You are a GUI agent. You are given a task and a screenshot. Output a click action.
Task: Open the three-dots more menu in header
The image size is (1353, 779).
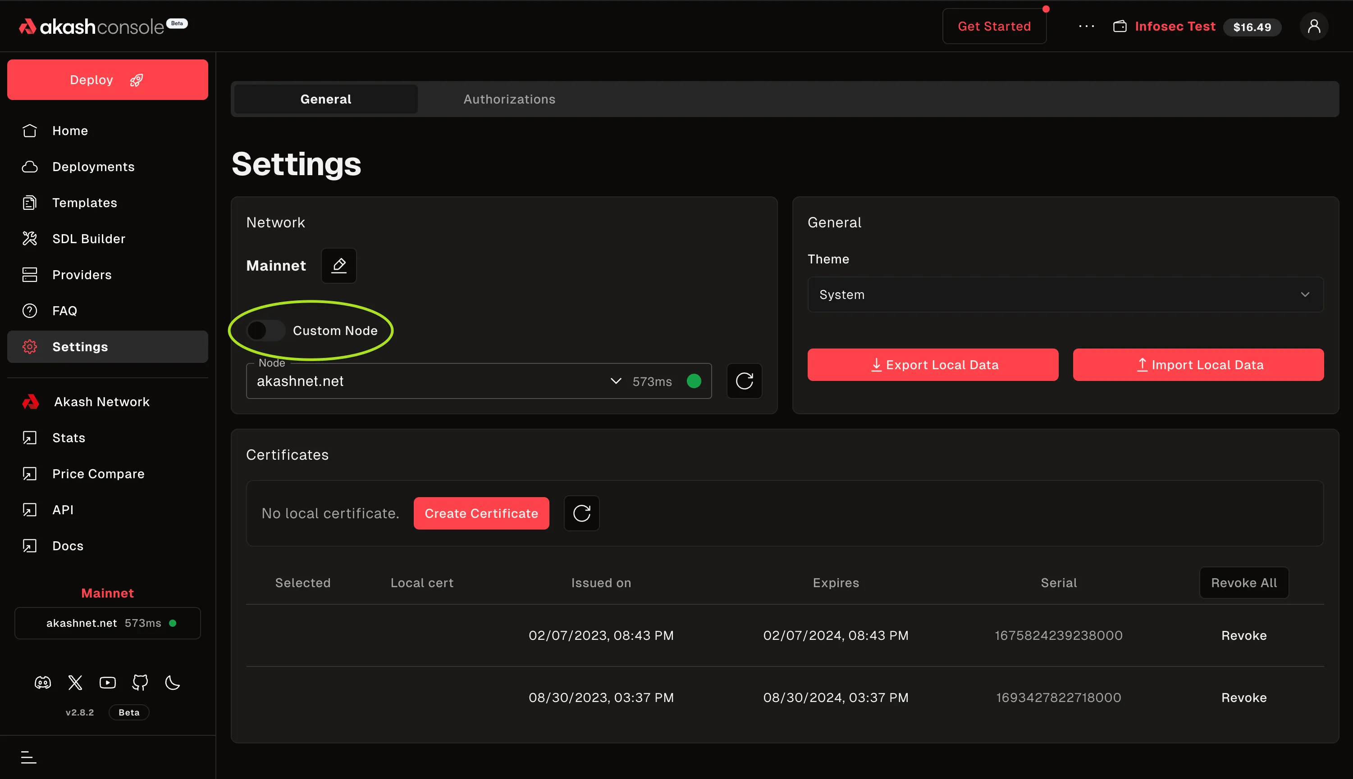(1086, 26)
